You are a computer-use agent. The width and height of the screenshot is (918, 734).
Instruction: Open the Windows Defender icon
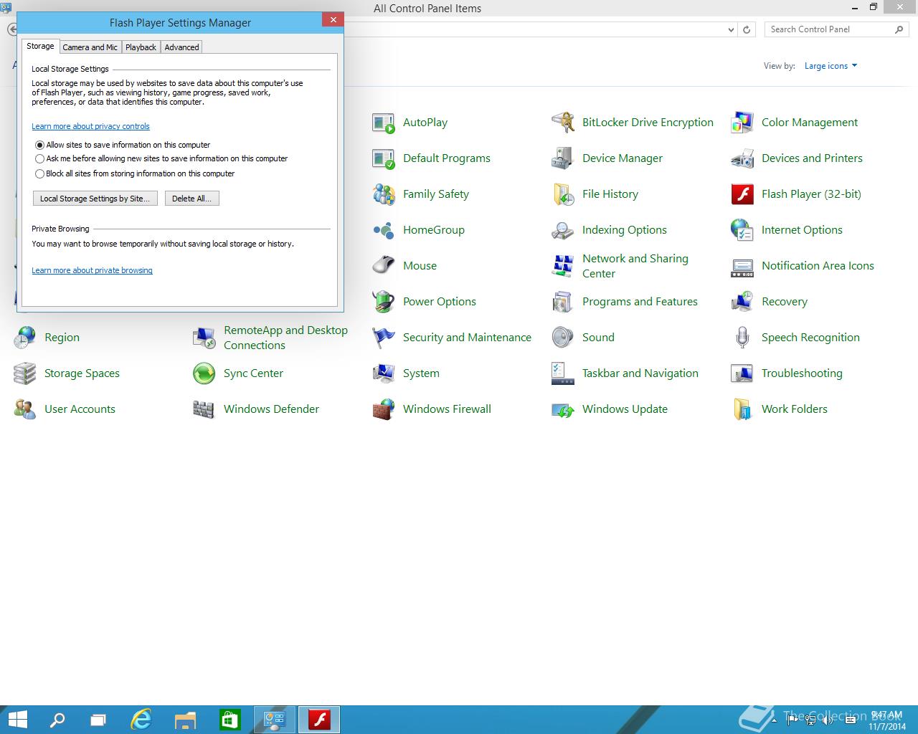pos(204,409)
